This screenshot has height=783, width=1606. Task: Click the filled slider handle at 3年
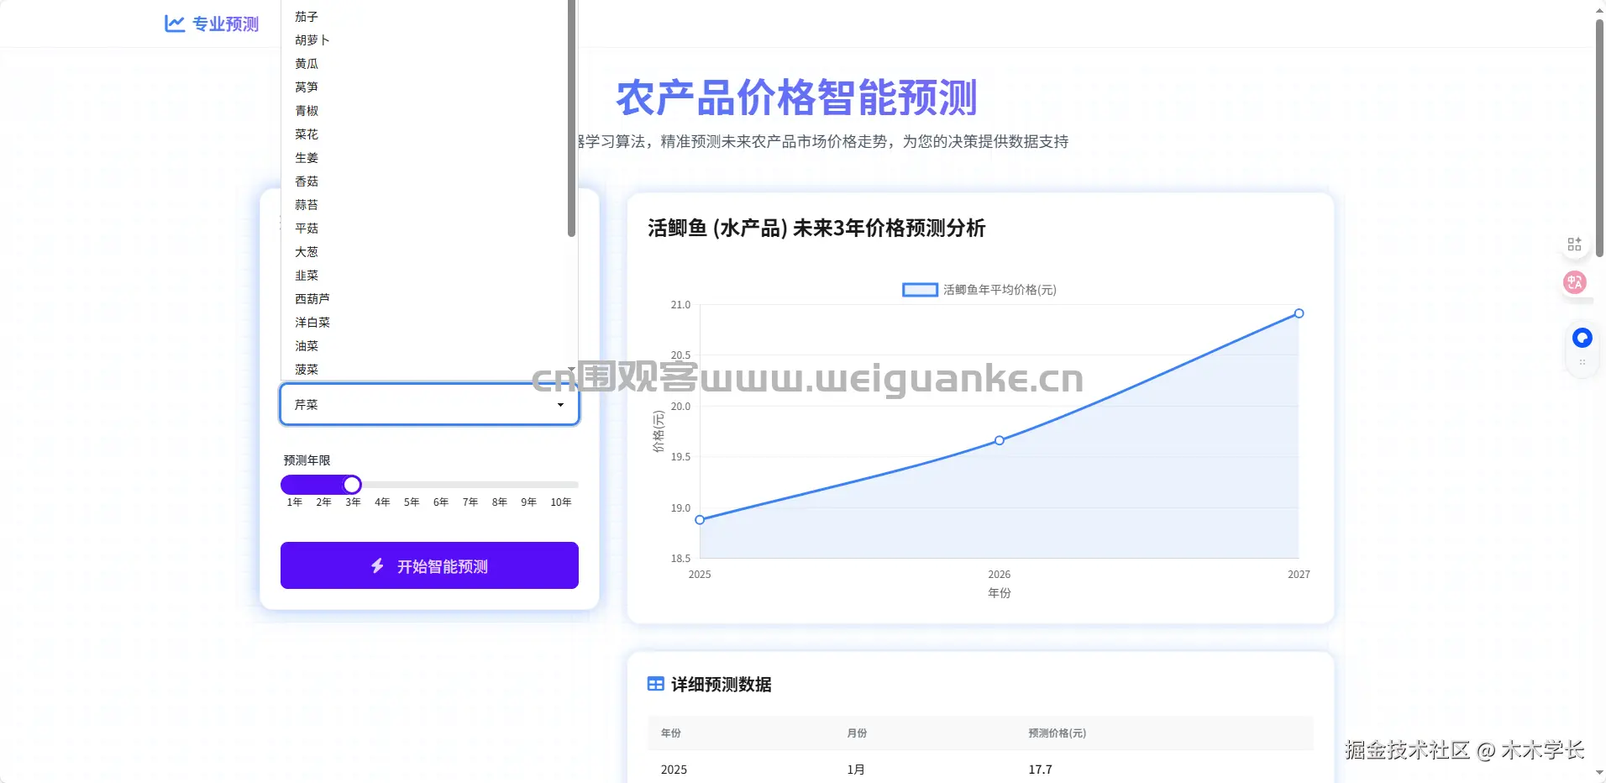tap(352, 484)
